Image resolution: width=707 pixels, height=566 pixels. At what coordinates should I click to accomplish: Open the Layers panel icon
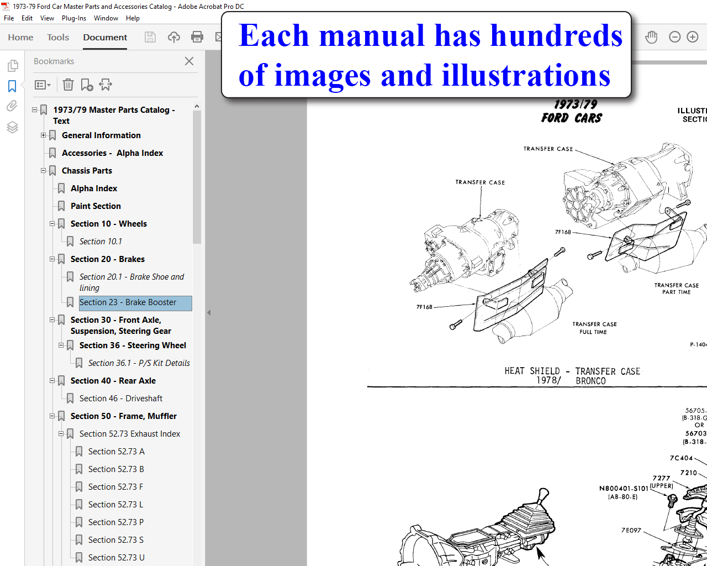click(x=12, y=127)
